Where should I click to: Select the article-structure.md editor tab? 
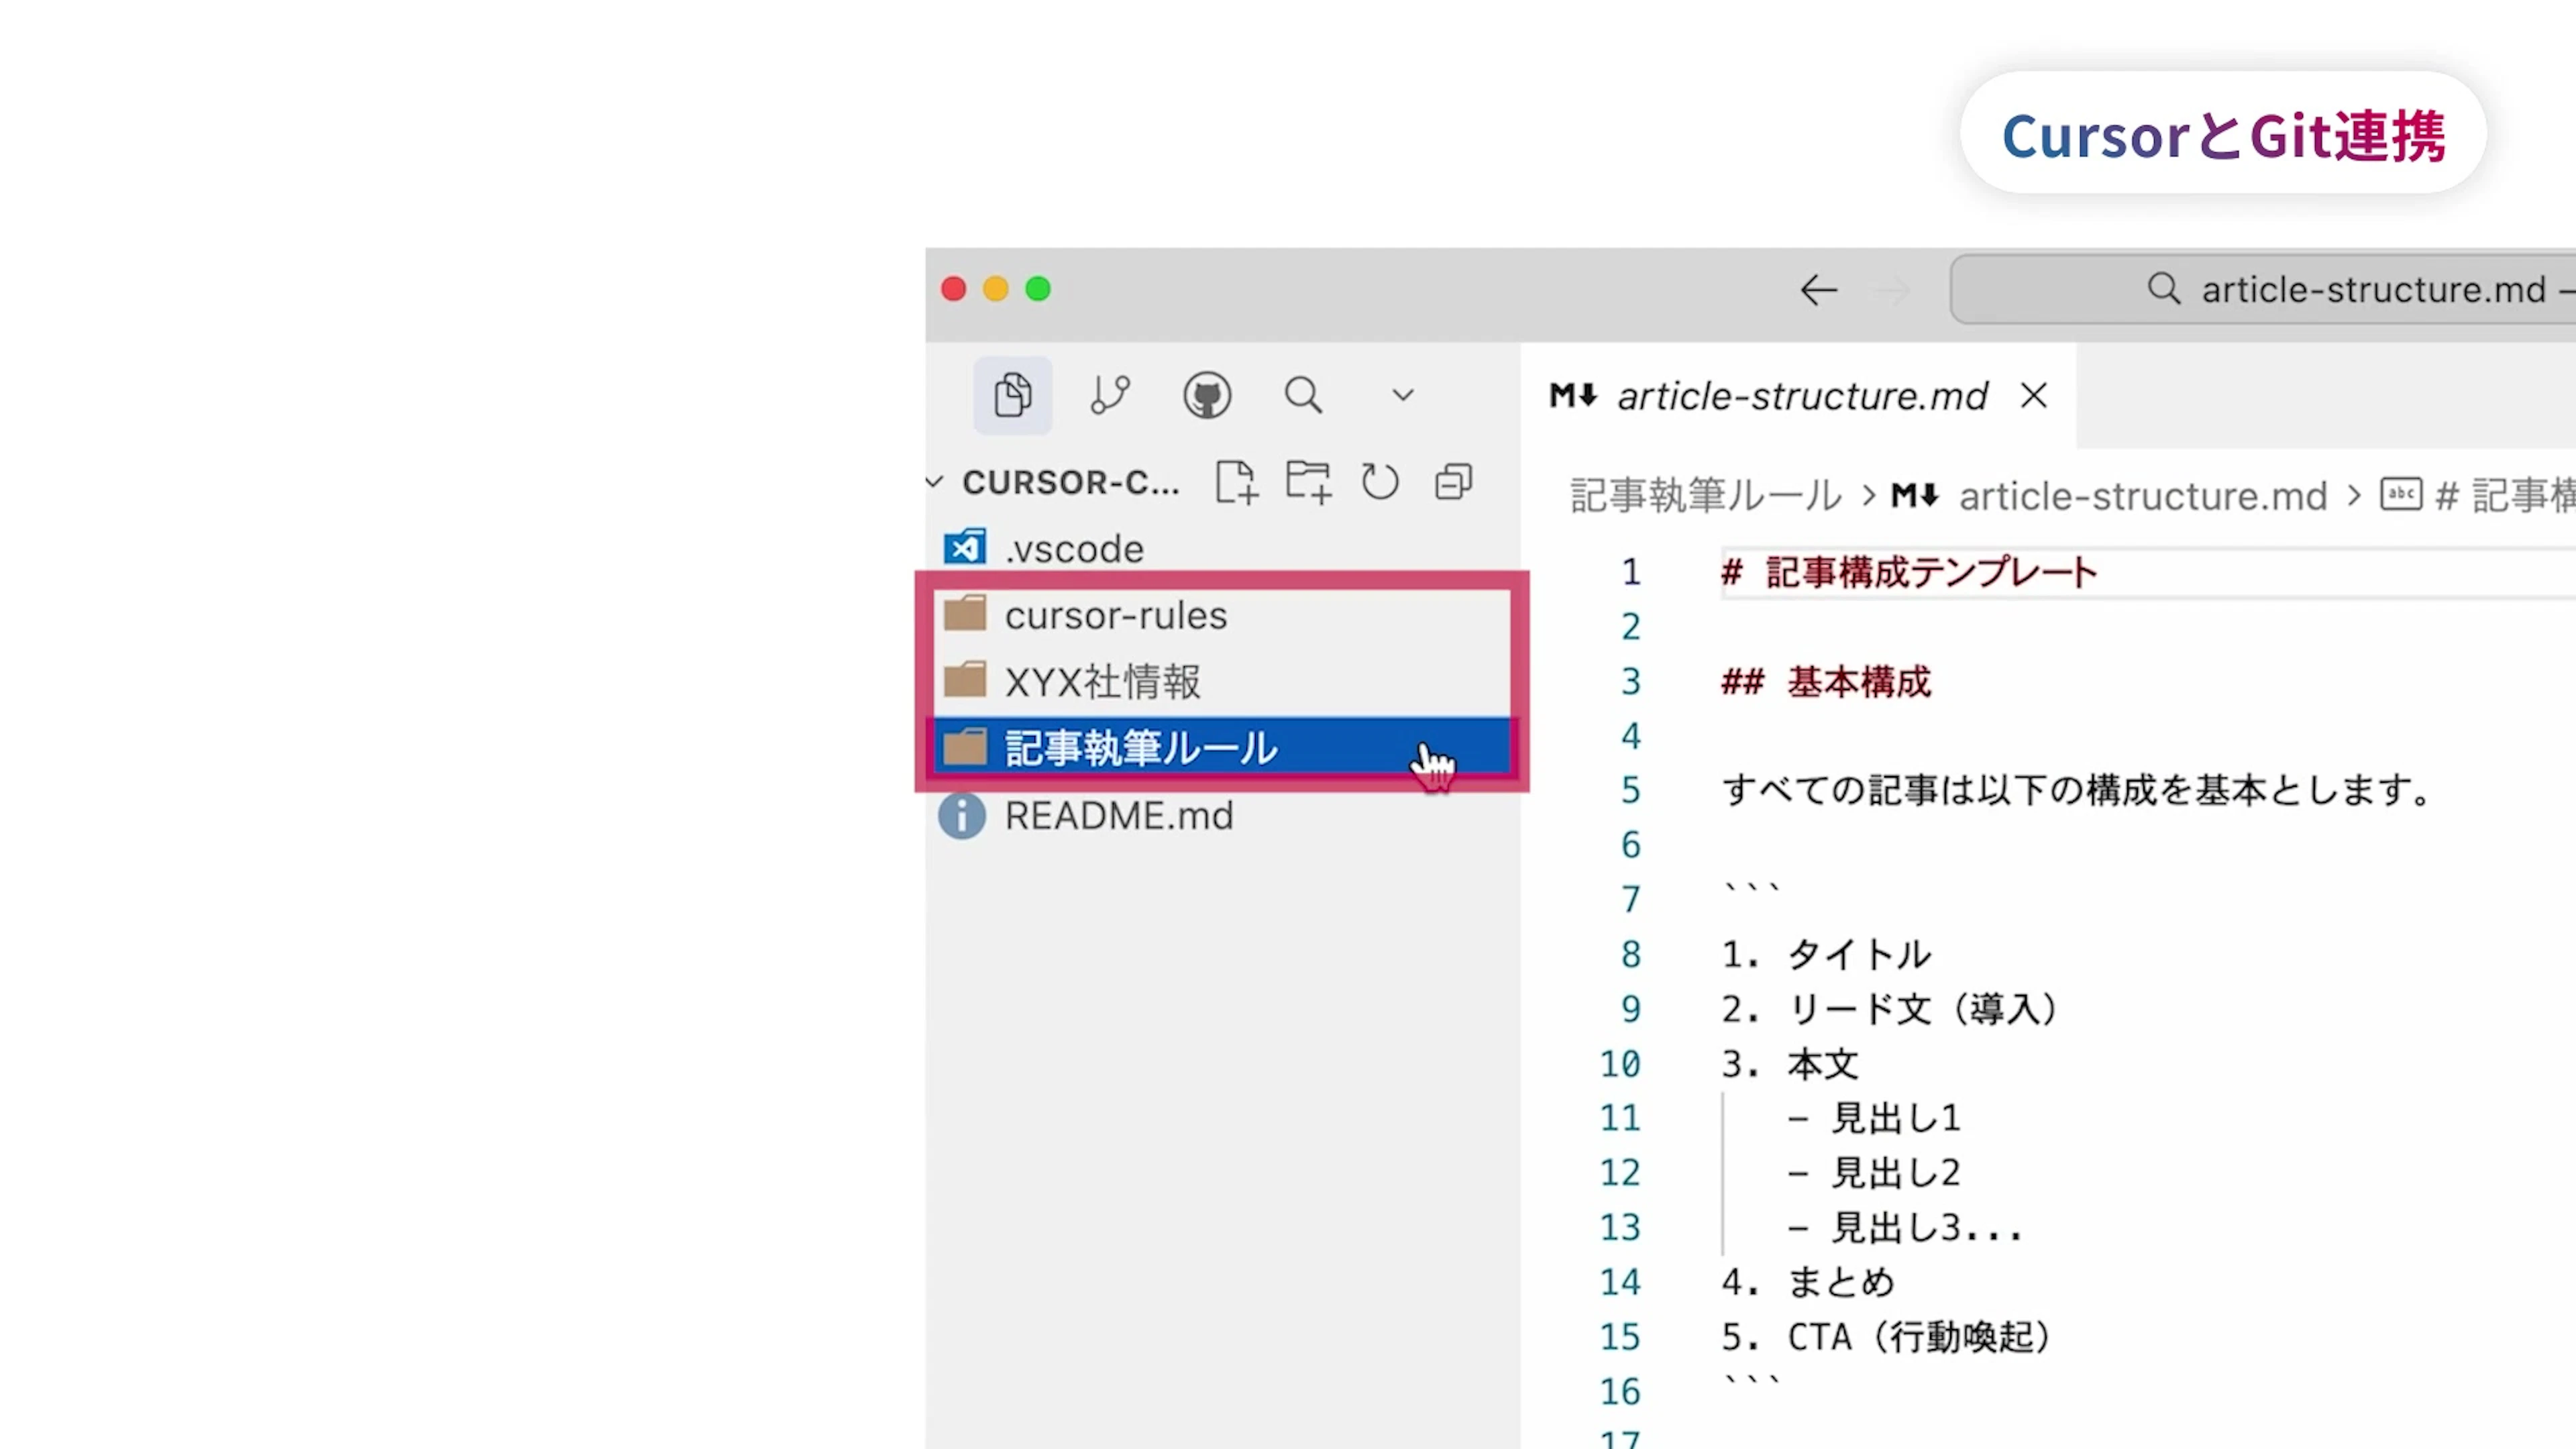(x=1800, y=396)
